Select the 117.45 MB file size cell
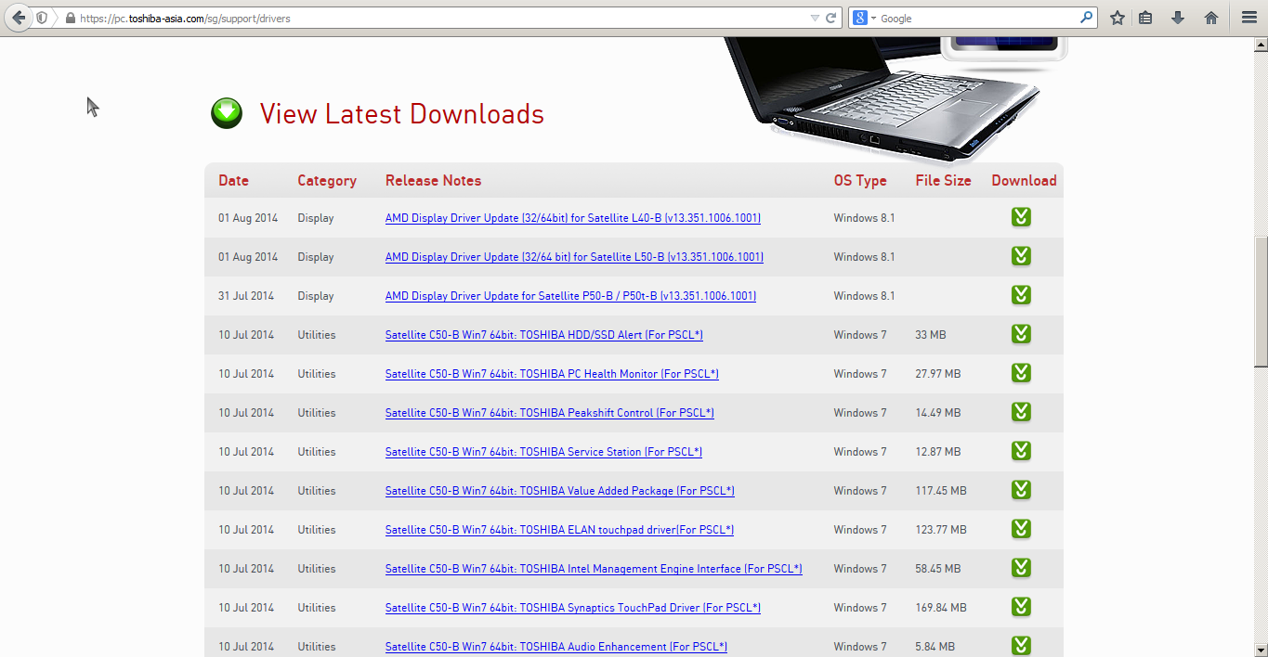 click(x=941, y=491)
